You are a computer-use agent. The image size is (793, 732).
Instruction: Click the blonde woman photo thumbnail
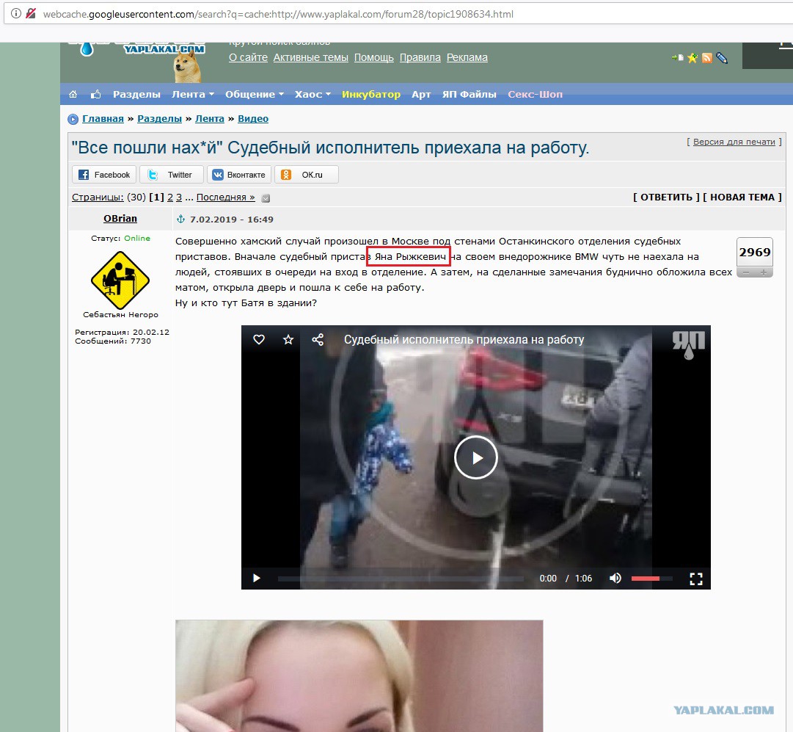pos(359,675)
